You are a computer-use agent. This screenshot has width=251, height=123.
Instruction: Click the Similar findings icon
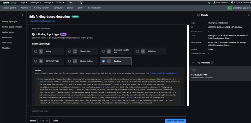click(x=75, y=61)
